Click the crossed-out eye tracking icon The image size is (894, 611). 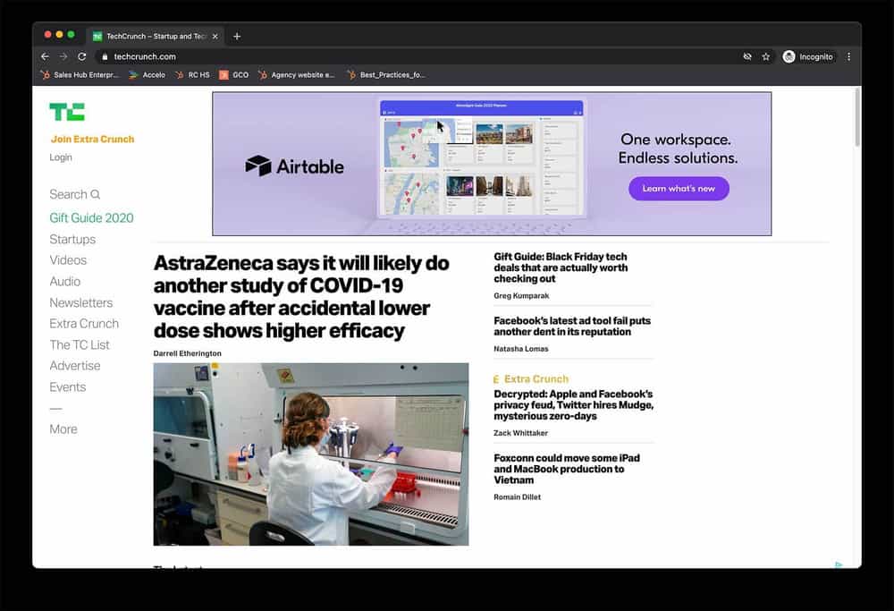click(x=747, y=56)
